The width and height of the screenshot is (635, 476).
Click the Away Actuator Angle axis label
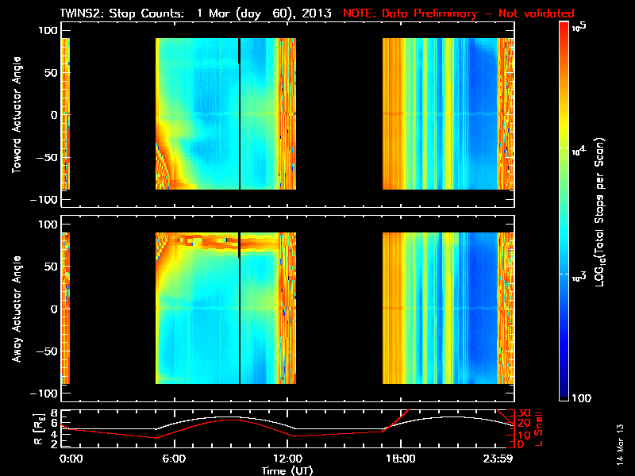click(17, 309)
